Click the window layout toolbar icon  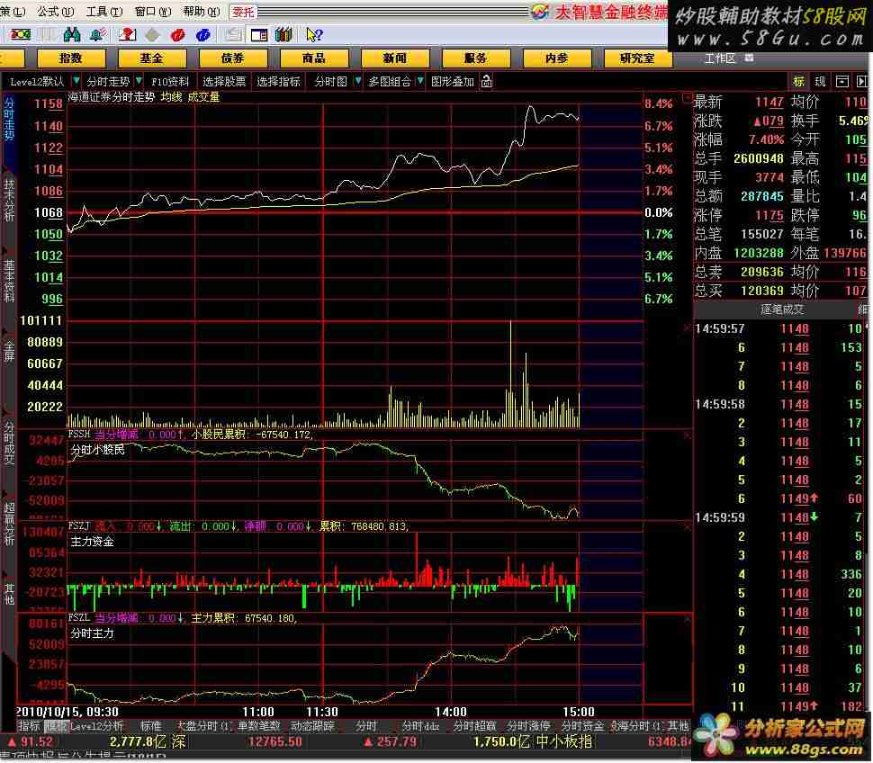[259, 35]
